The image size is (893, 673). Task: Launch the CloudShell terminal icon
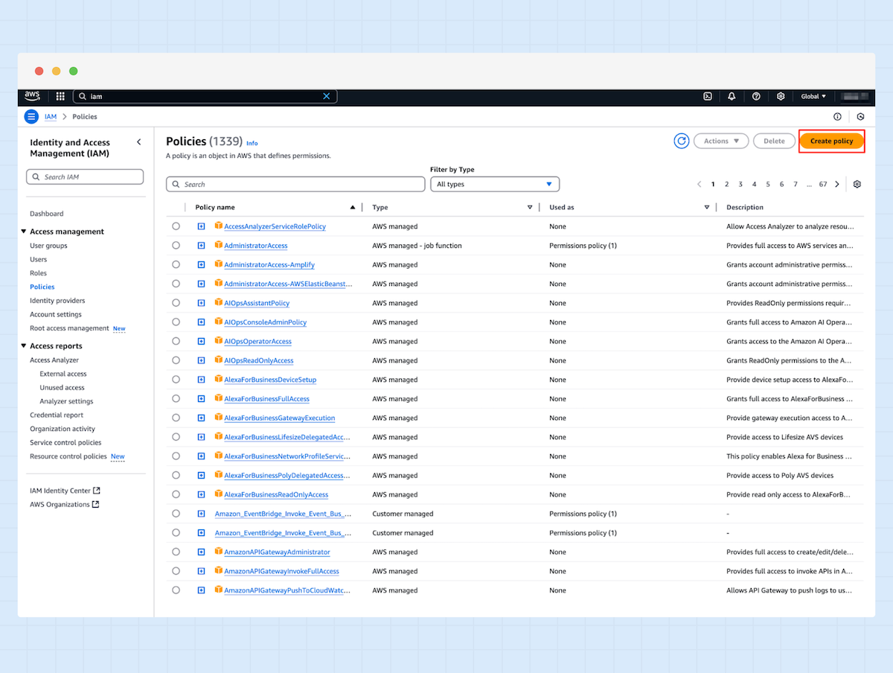(x=708, y=96)
